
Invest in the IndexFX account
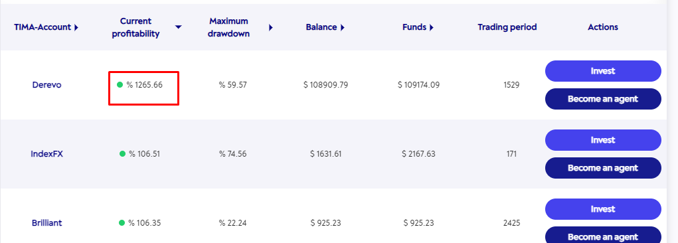coord(603,140)
